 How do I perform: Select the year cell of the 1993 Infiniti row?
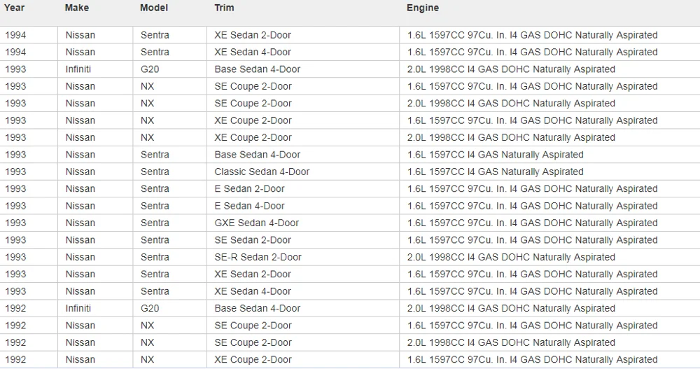coord(15,69)
